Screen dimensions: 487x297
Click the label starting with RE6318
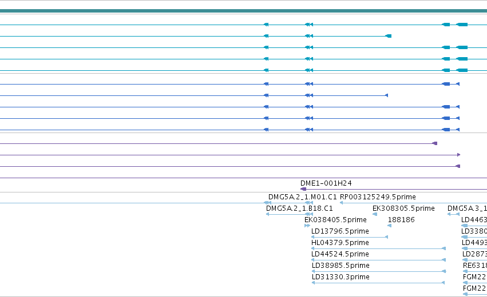tap(475, 266)
